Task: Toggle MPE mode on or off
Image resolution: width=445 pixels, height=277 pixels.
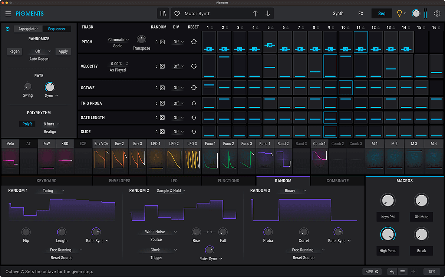Action: (x=372, y=271)
